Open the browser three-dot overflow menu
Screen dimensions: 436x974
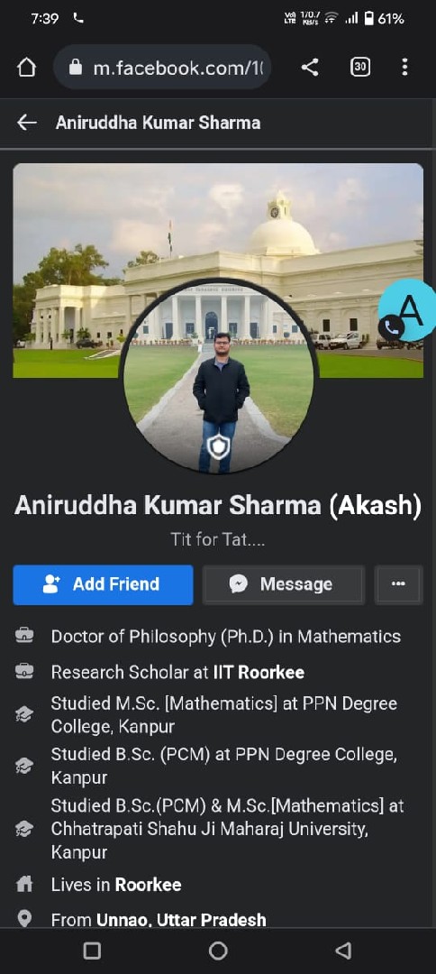(404, 67)
